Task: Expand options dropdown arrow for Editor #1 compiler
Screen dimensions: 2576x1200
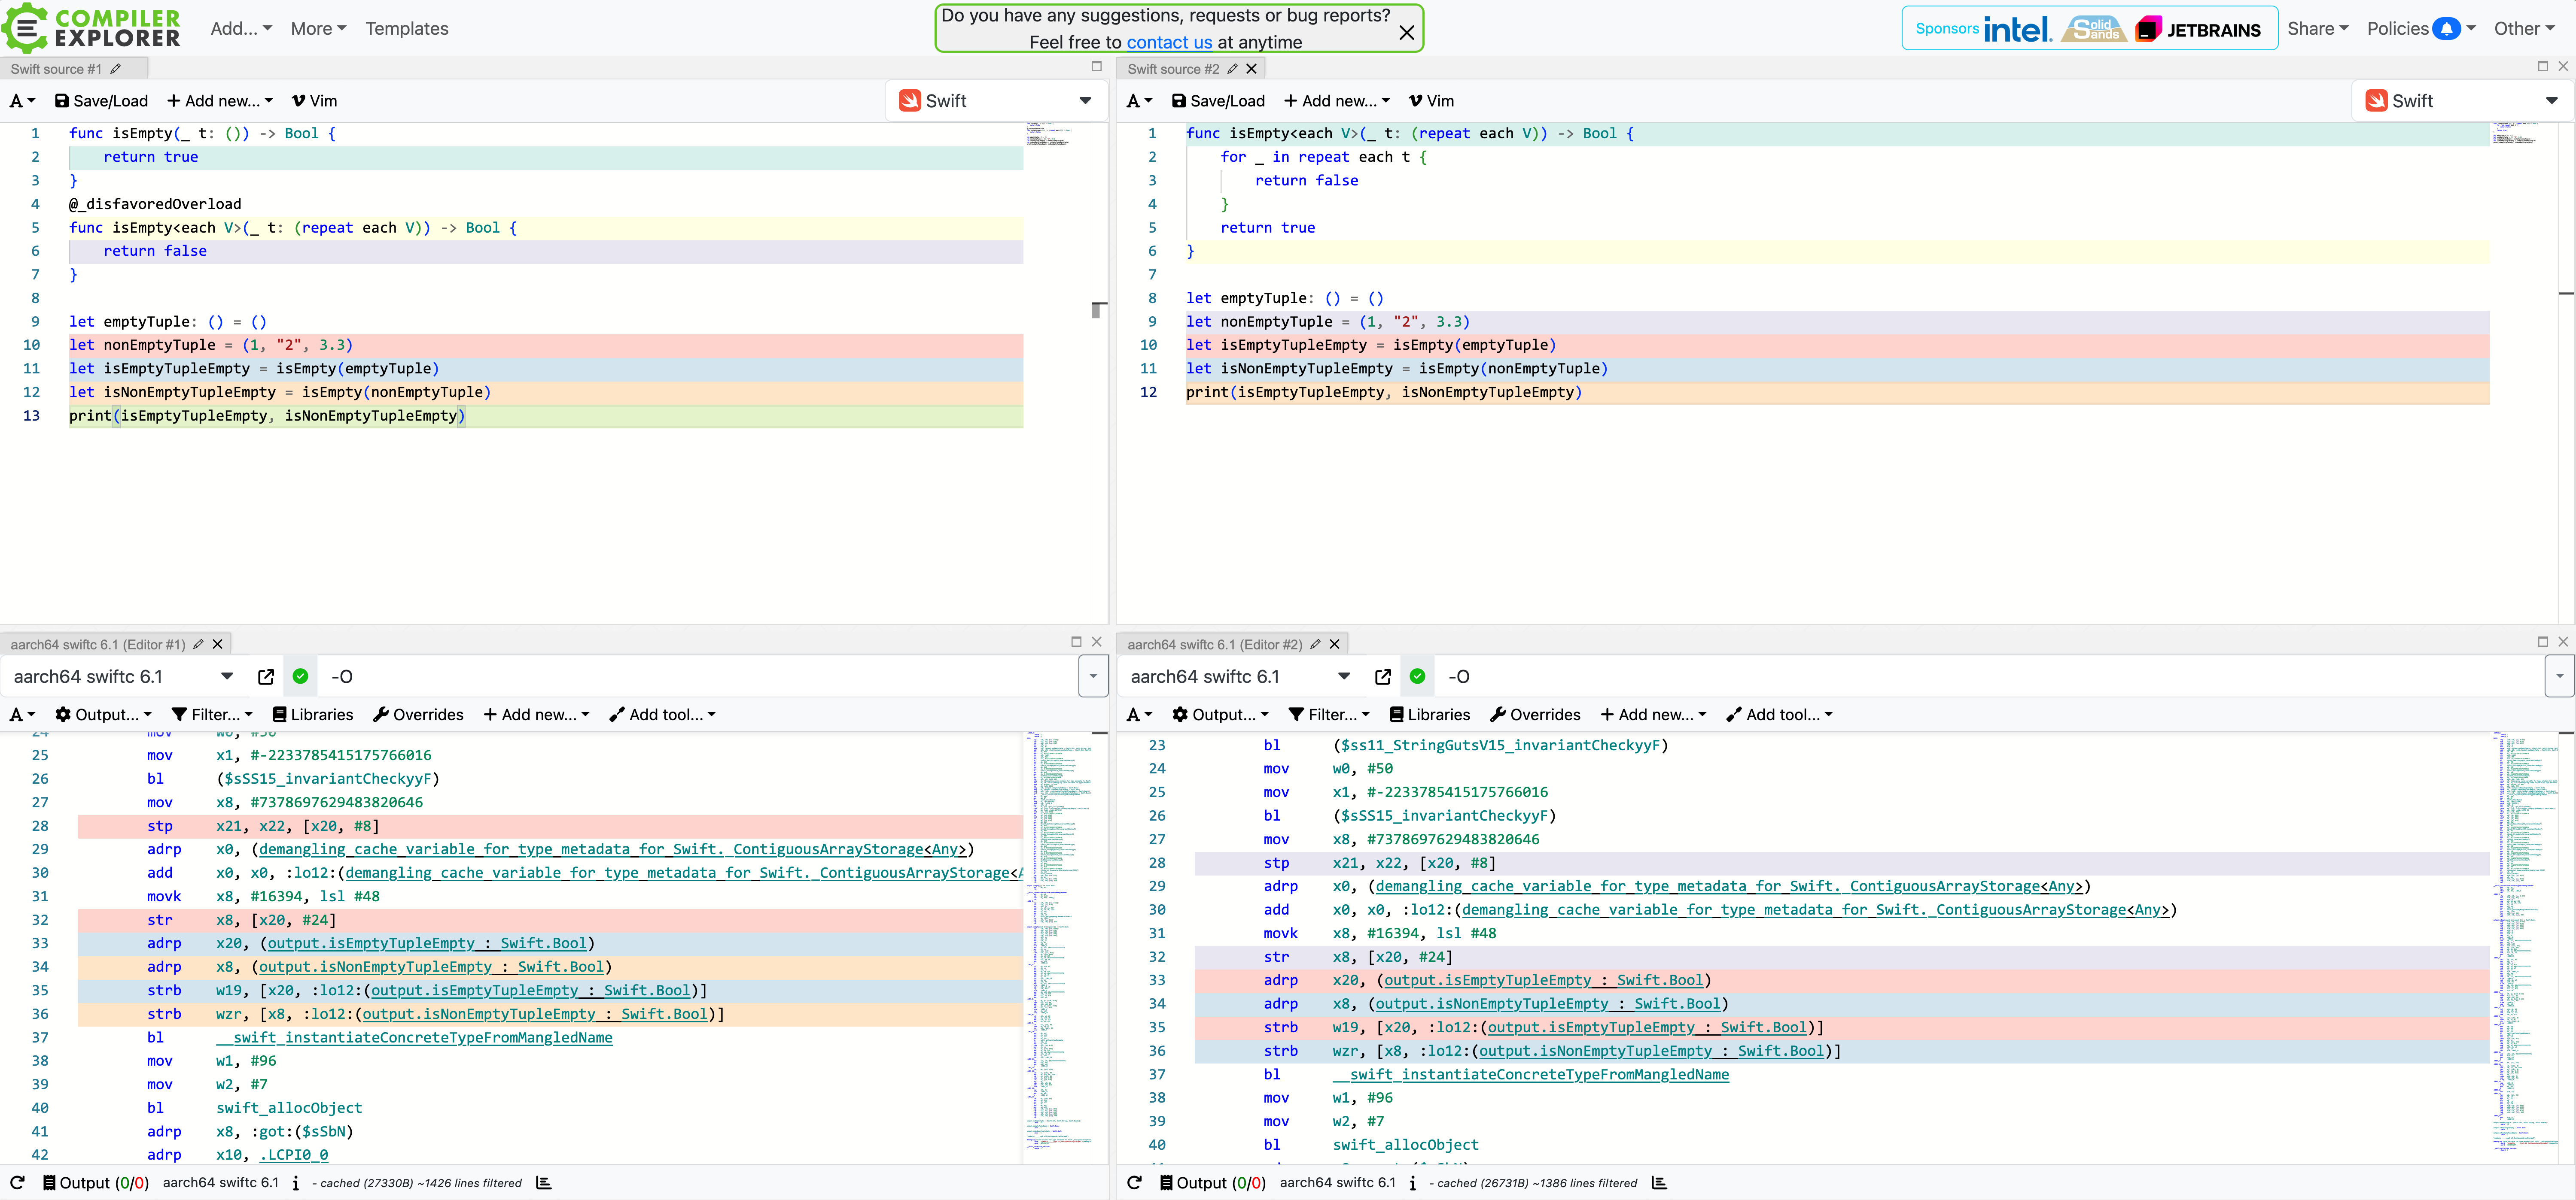Action: [x=1093, y=676]
